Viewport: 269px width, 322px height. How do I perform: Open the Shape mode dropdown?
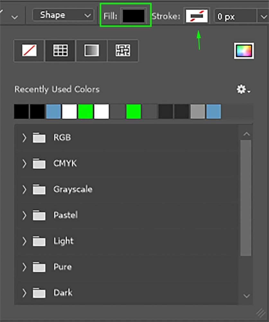coord(63,15)
